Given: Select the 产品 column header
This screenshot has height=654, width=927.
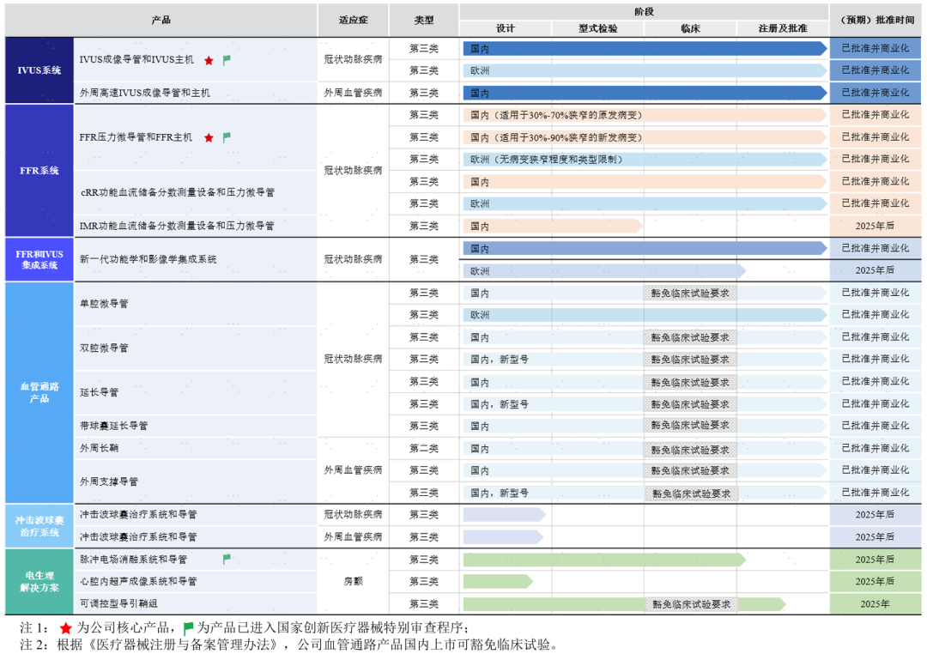Looking at the screenshot, I should [161, 20].
